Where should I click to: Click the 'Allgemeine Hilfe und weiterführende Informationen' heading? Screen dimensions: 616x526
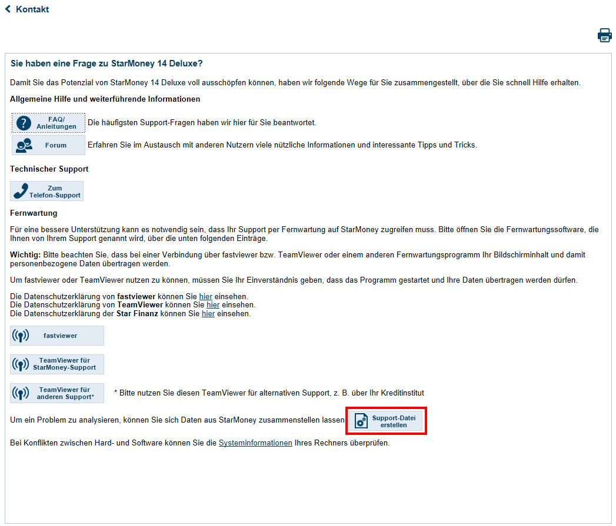(x=105, y=99)
